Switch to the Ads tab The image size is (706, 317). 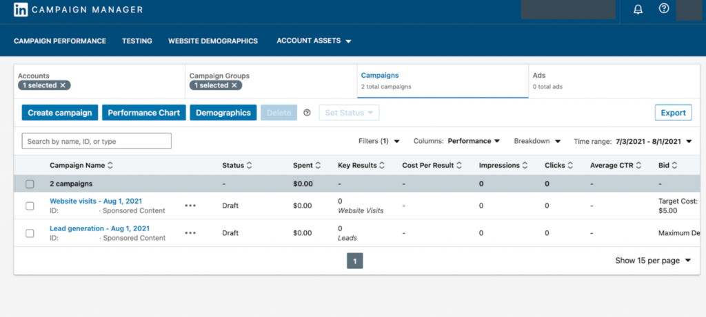coord(614,81)
